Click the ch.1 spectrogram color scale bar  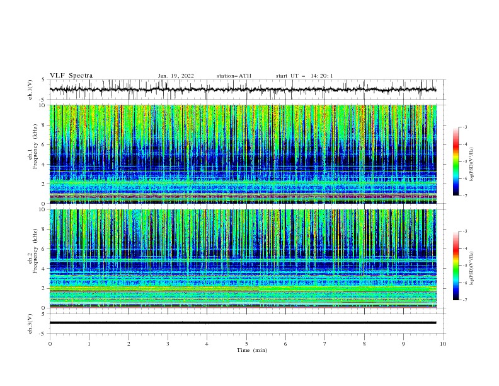pyautogui.click(x=456, y=161)
